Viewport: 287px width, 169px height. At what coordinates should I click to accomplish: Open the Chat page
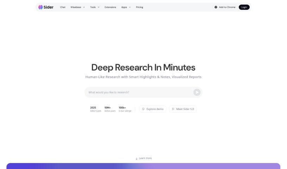point(63,7)
